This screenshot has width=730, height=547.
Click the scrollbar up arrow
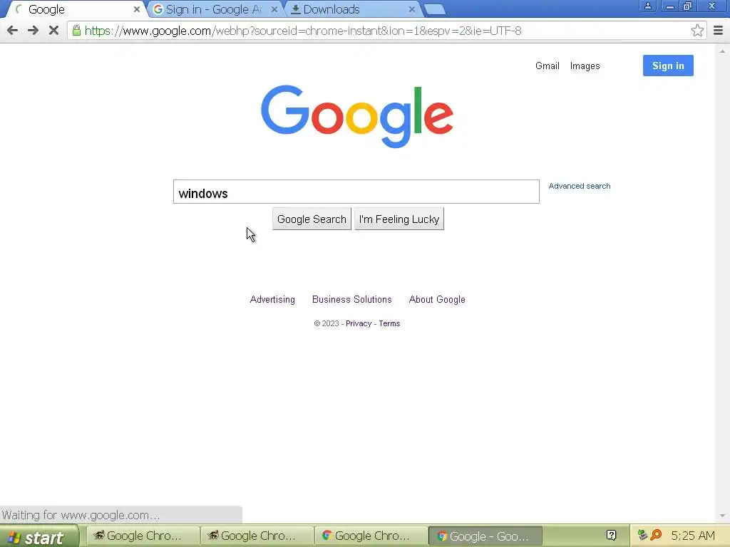(x=722, y=51)
